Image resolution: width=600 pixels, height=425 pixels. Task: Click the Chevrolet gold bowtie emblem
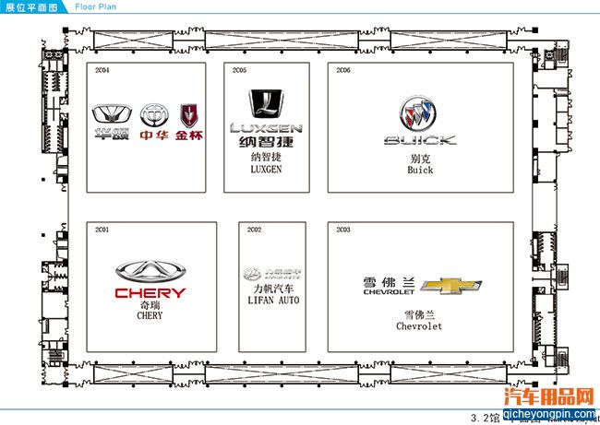pyautogui.click(x=450, y=286)
